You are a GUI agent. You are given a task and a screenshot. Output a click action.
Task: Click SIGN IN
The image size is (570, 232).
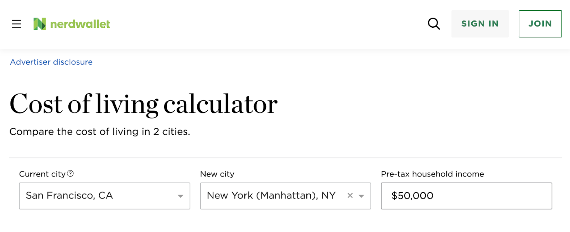(x=480, y=24)
